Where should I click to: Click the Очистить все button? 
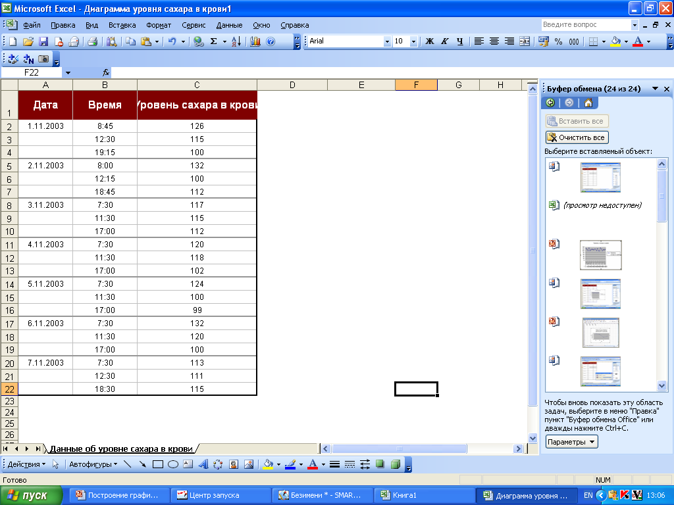pyautogui.click(x=577, y=137)
